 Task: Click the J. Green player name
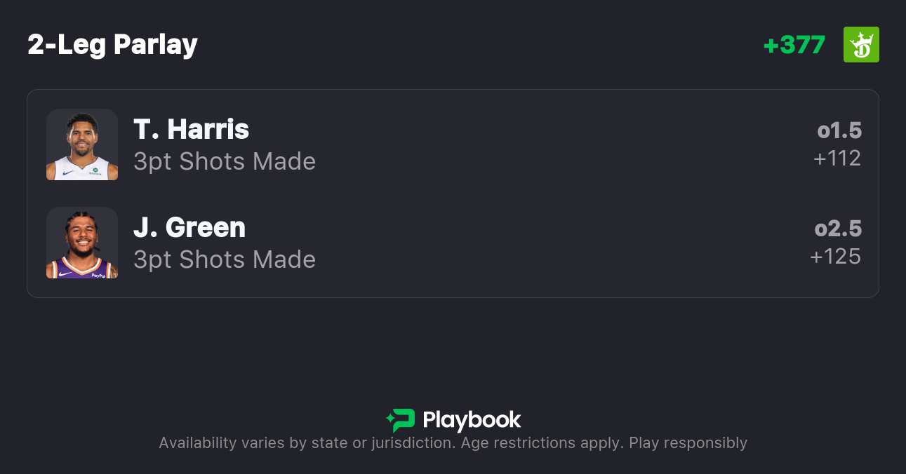click(189, 228)
